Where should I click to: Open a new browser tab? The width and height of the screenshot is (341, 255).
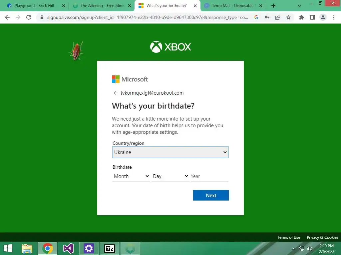coord(273,6)
